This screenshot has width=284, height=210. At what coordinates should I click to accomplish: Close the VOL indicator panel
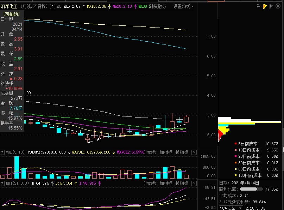point(194,152)
